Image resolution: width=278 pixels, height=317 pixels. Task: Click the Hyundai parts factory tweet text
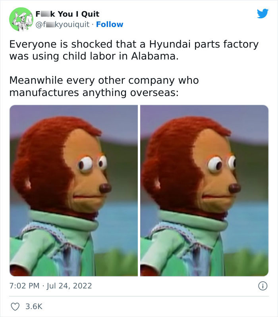click(134, 50)
